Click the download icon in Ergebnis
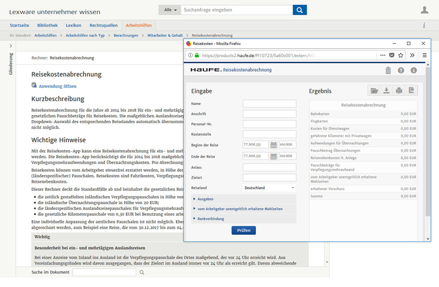The image size is (439, 287). point(386,90)
